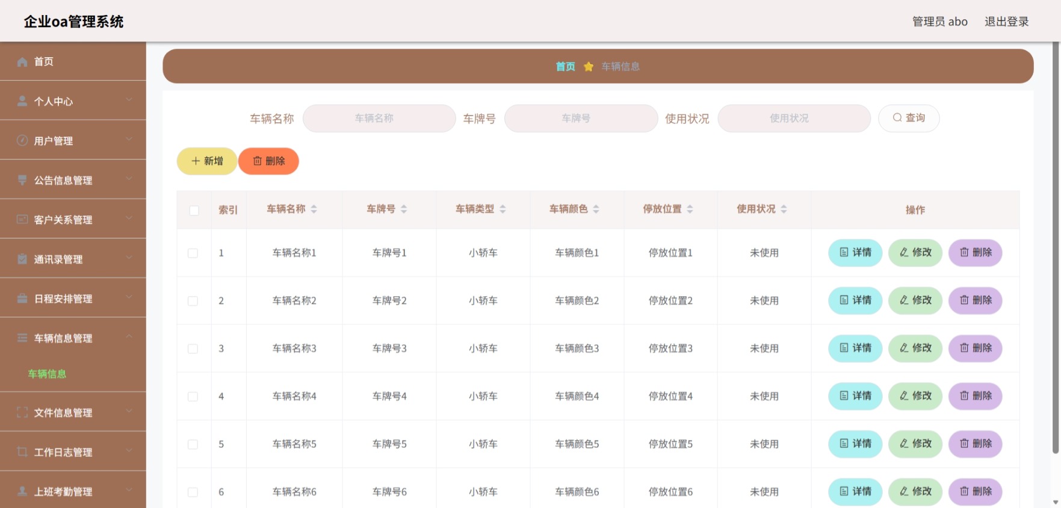This screenshot has width=1061, height=508.
Task: Sort the table by 车辆类型 with its sort arrows
Action: [x=503, y=209]
